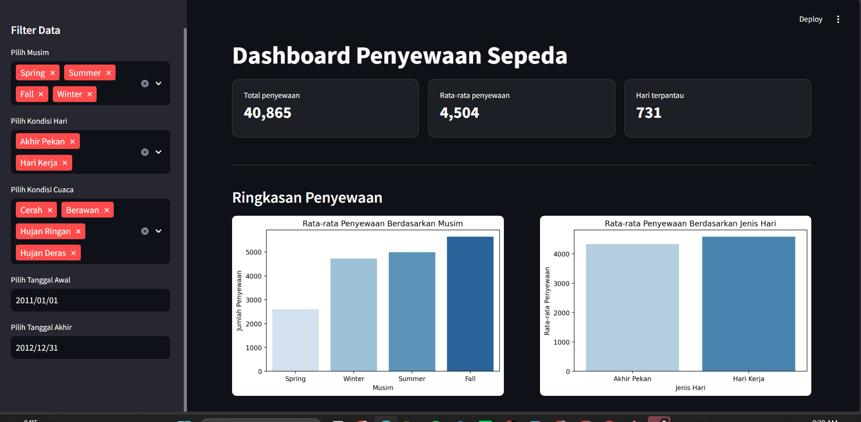Click the Akhir Pekan tag label
The height and width of the screenshot is (422, 861).
click(42, 142)
